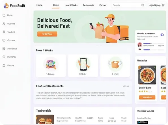Open the shopping cart icon

coord(163,5)
